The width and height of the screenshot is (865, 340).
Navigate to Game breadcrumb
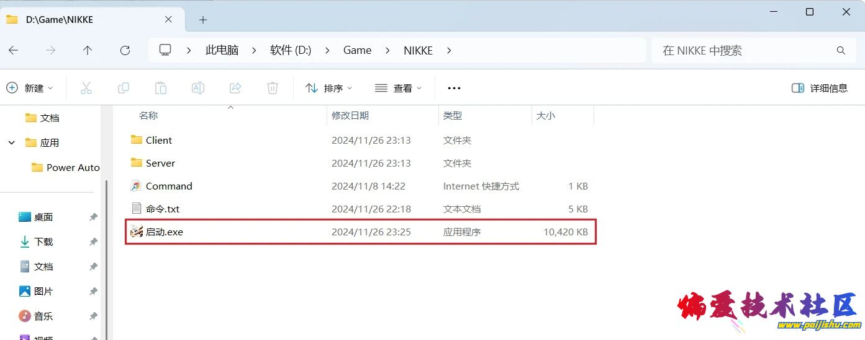pyautogui.click(x=358, y=50)
